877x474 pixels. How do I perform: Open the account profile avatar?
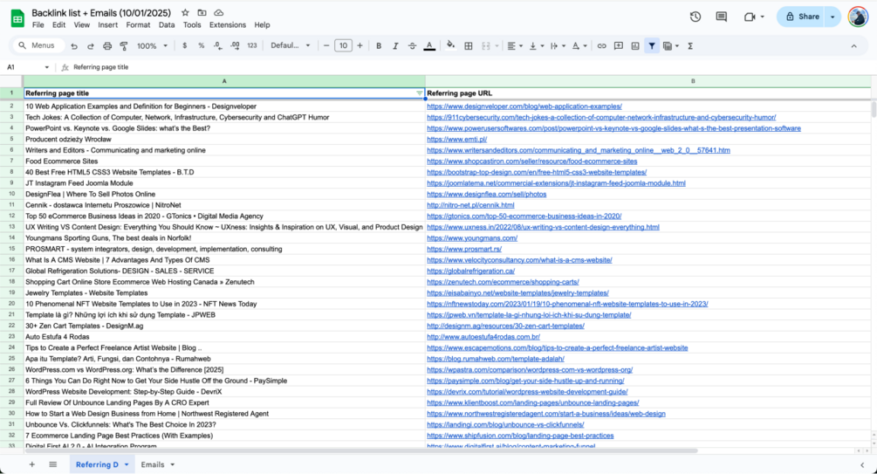coord(858,17)
